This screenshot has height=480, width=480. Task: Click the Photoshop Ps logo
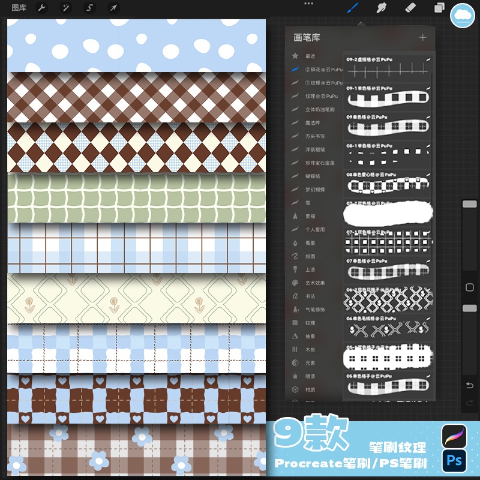[454, 460]
